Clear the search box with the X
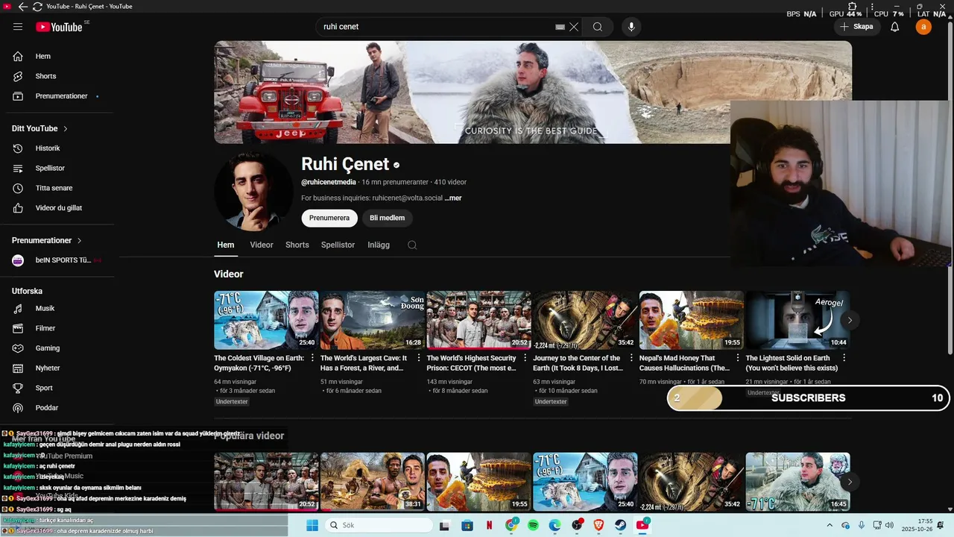The width and height of the screenshot is (954, 537). 574,27
